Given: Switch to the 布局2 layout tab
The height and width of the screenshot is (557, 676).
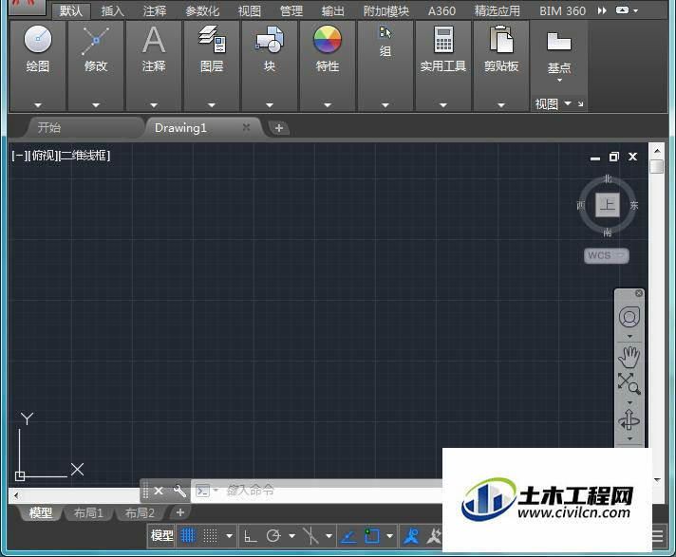Looking at the screenshot, I should click(140, 513).
